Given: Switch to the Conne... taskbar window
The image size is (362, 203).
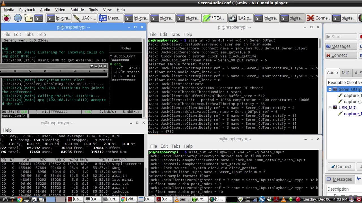Looking at the screenshot, I should coord(318,18).
